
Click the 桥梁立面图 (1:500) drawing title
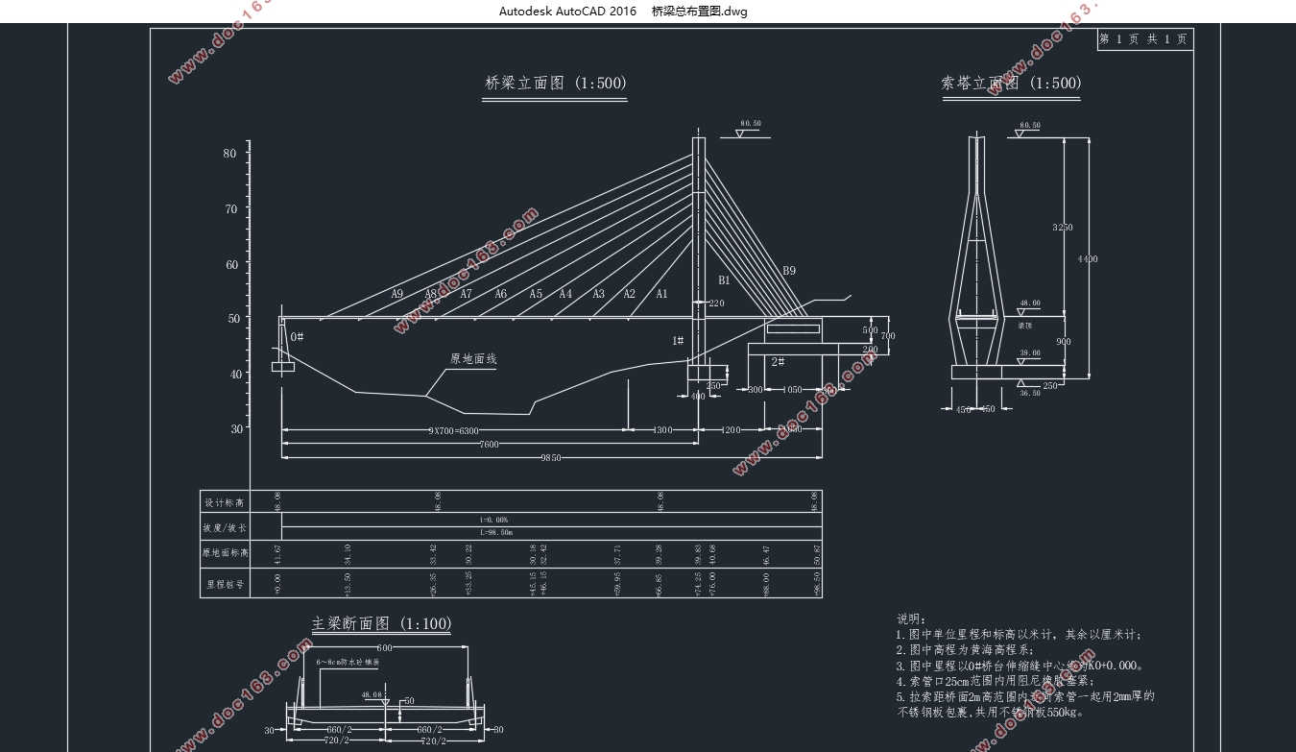pos(556,84)
